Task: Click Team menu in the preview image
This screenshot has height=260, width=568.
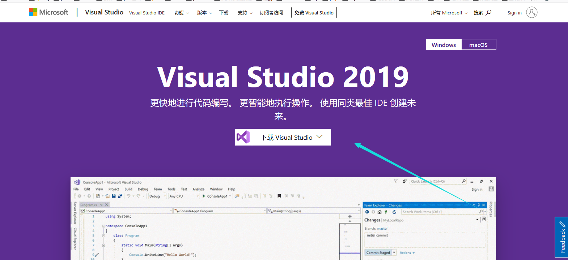Action: [158, 189]
